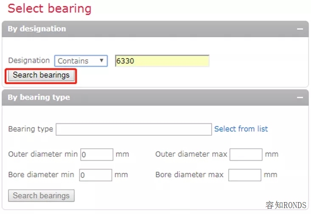Screen dimensions: 311x214
Task: Click the Bearing type label text
Action: pyautogui.click(x=31, y=129)
